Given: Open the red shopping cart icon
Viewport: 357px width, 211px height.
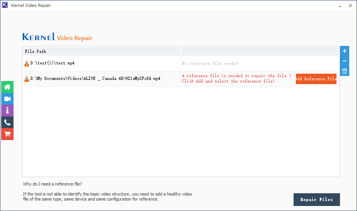Looking at the screenshot, I should click(7, 134).
